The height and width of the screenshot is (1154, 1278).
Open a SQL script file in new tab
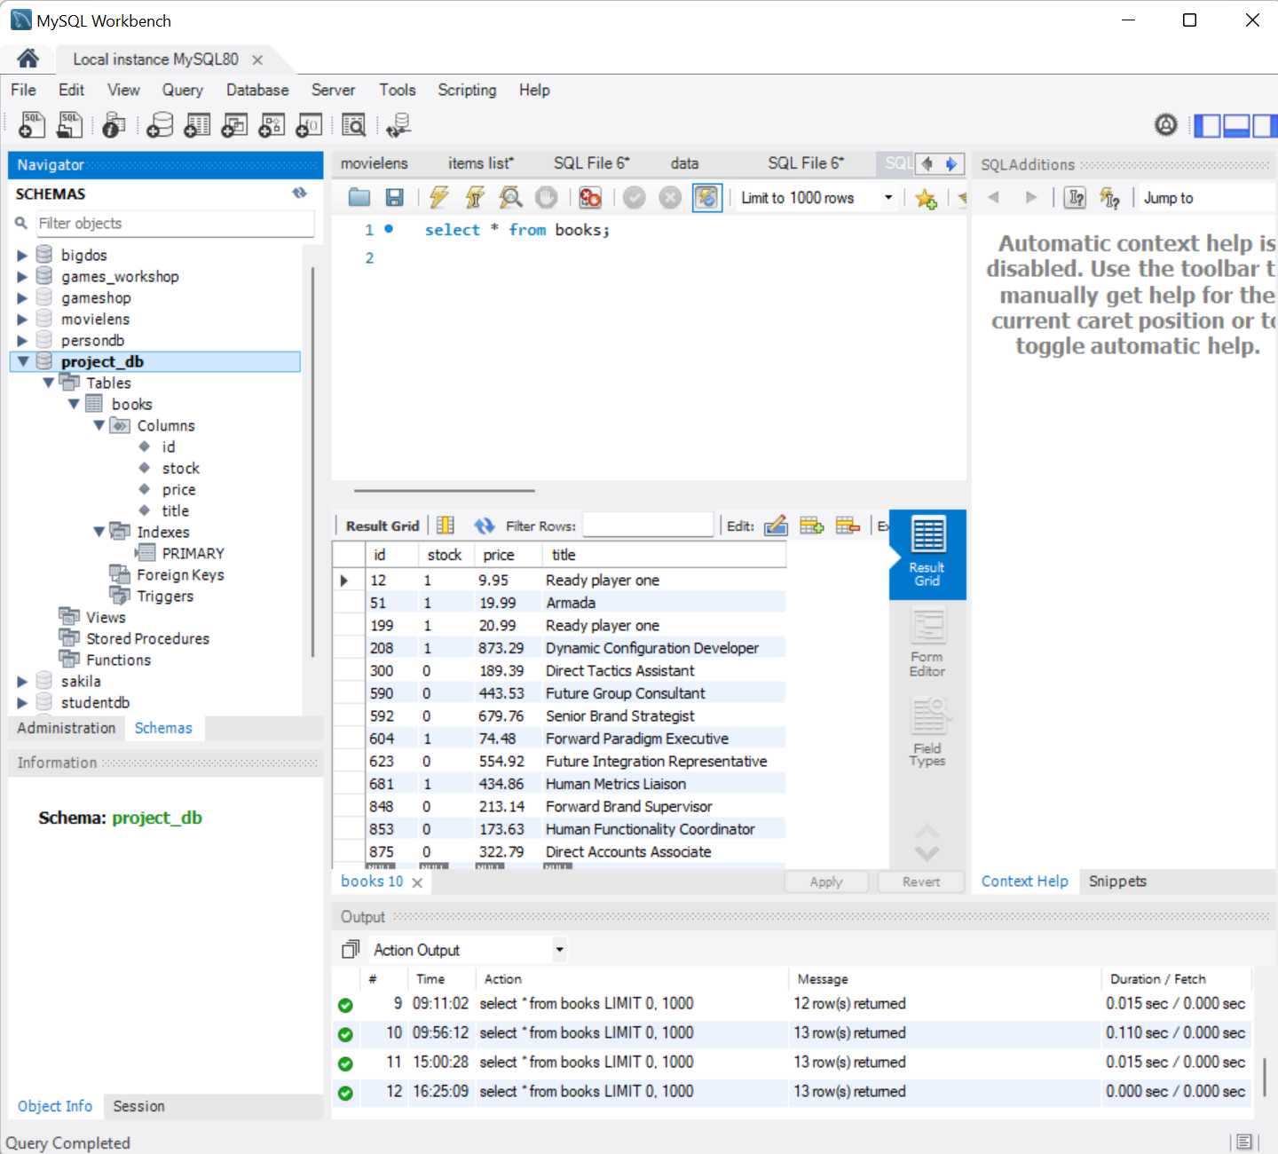[x=70, y=124]
